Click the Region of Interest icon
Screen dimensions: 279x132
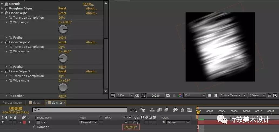pyautogui.click(x=209, y=95)
